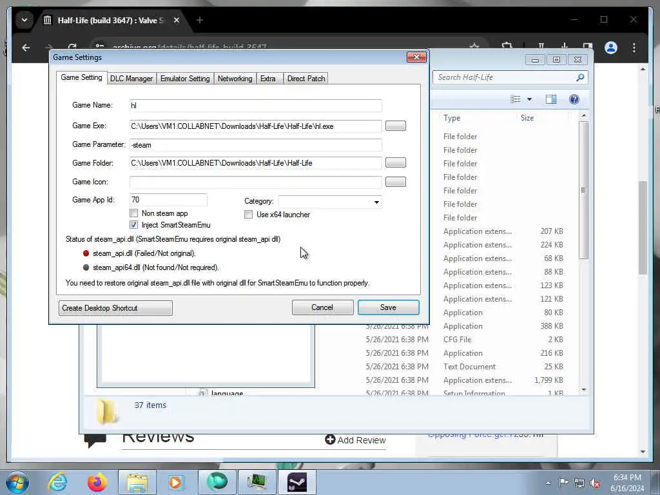This screenshot has height=495, width=660.
Task: Click Explorer scrollbar up arrow
Action: point(583,115)
